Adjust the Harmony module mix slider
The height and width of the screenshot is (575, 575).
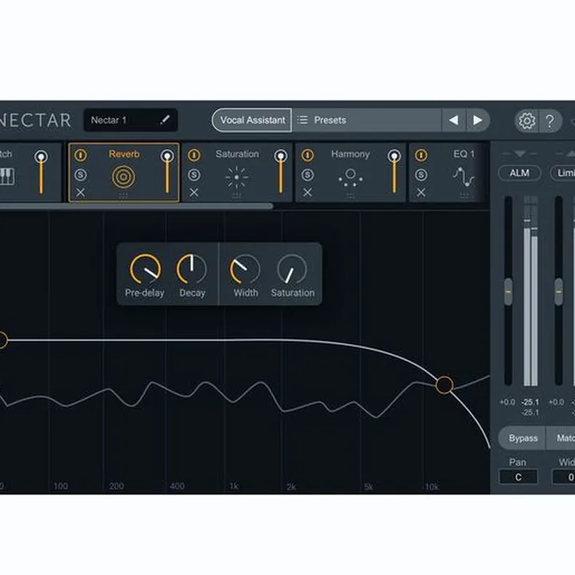[x=395, y=172]
